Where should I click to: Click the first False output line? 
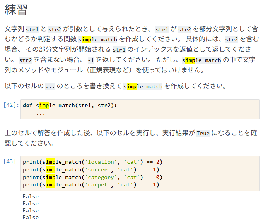(x=31, y=196)
